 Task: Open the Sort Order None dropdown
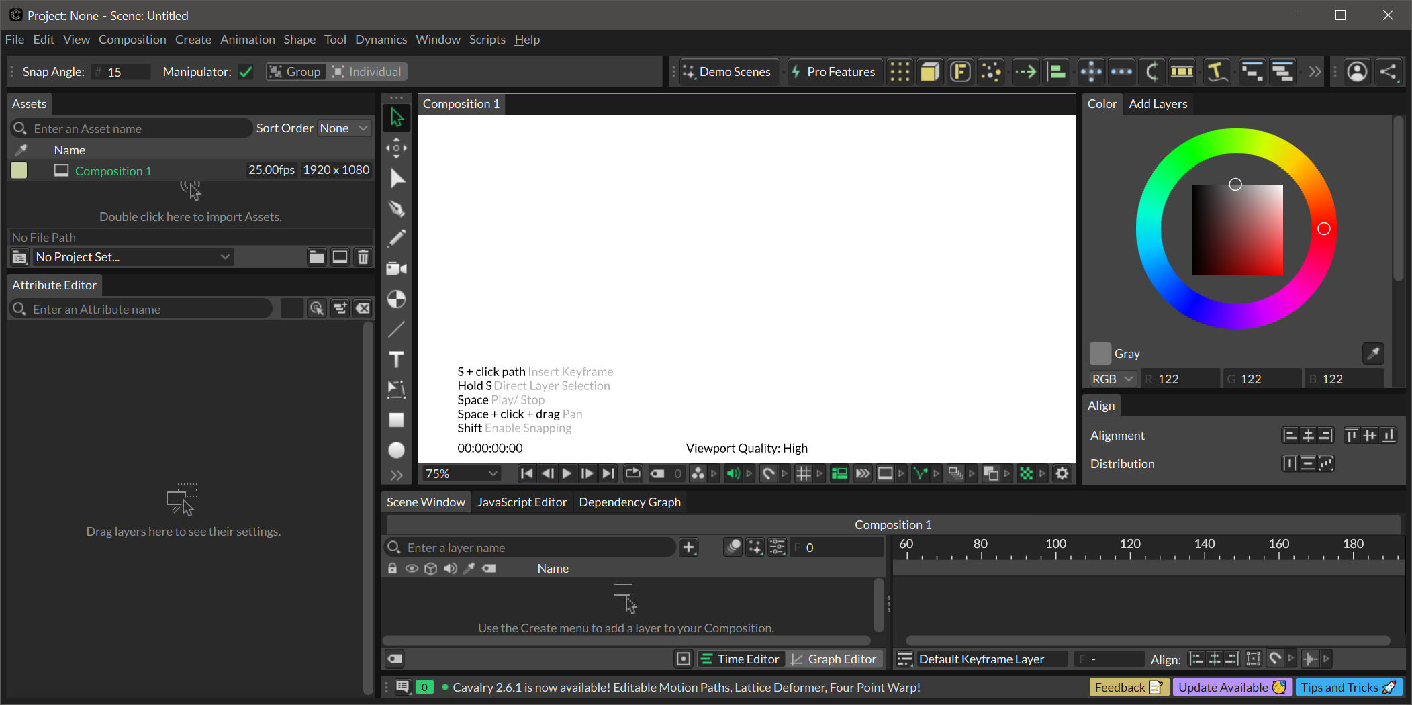(344, 128)
